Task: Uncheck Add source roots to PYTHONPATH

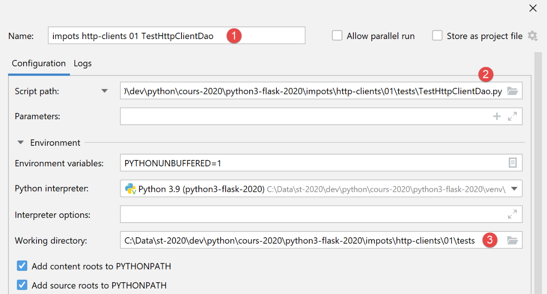Action: (22, 286)
